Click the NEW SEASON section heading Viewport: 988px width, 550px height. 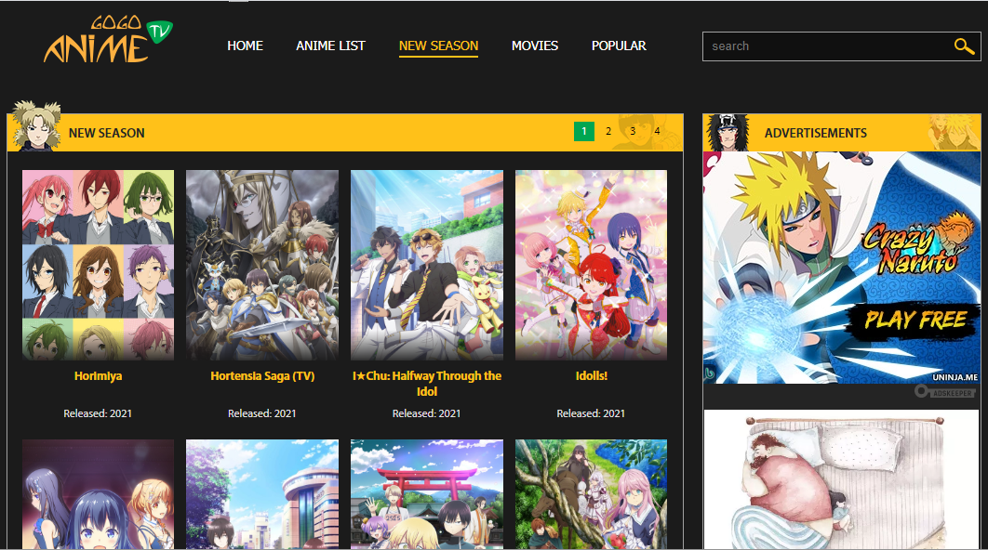click(x=106, y=133)
